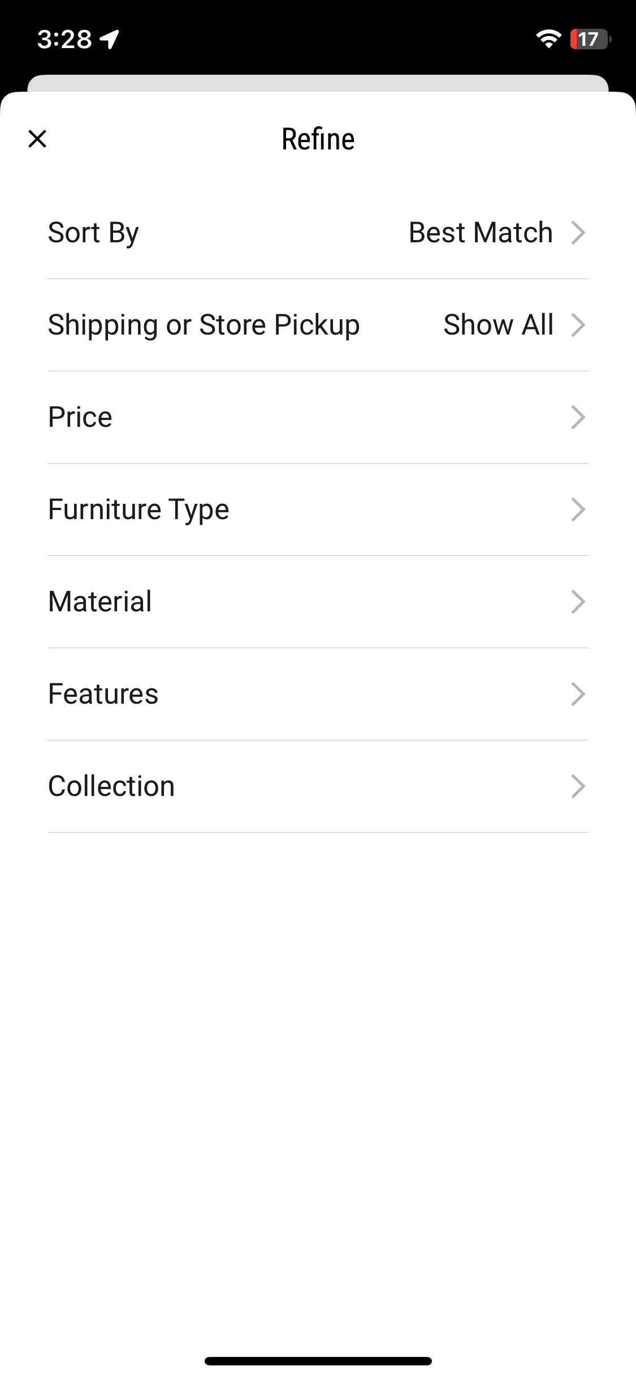636x1379 pixels.
Task: Click the Material row chevron
Action: (x=578, y=602)
